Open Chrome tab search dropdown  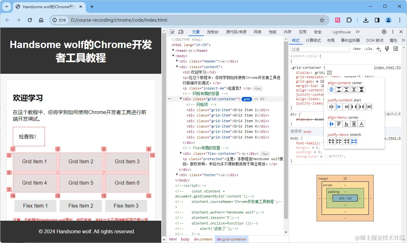(7, 7)
